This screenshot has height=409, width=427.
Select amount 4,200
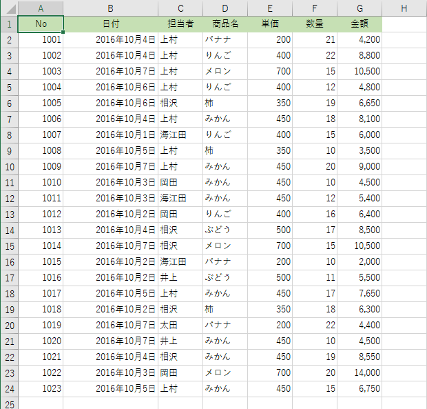[x=360, y=40]
